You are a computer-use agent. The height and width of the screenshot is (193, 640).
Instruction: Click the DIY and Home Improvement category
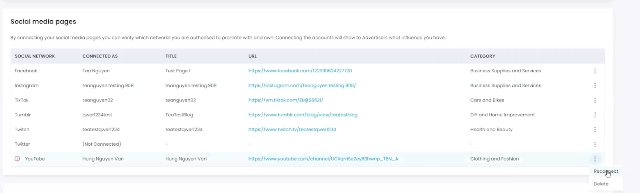tap(502, 115)
